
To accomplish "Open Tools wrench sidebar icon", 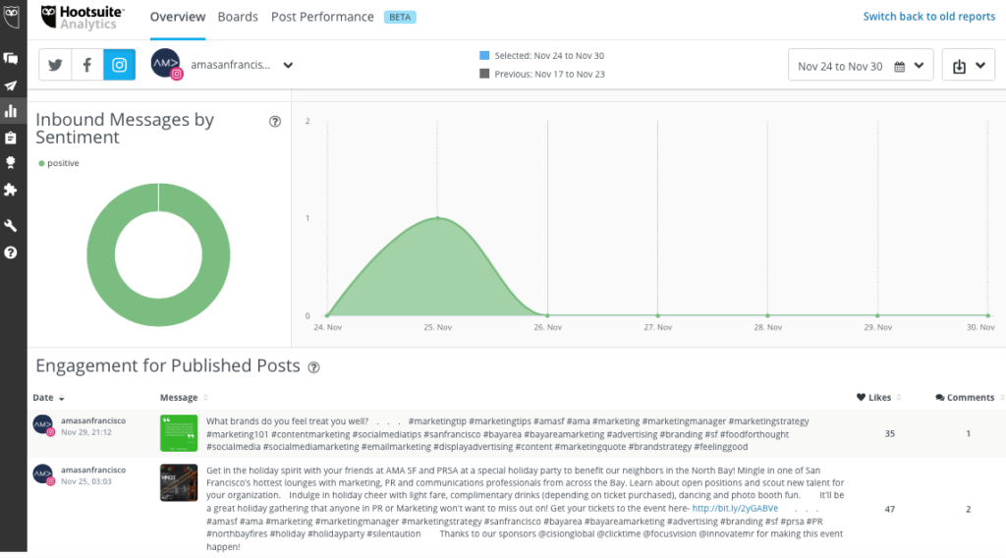I will (11, 226).
